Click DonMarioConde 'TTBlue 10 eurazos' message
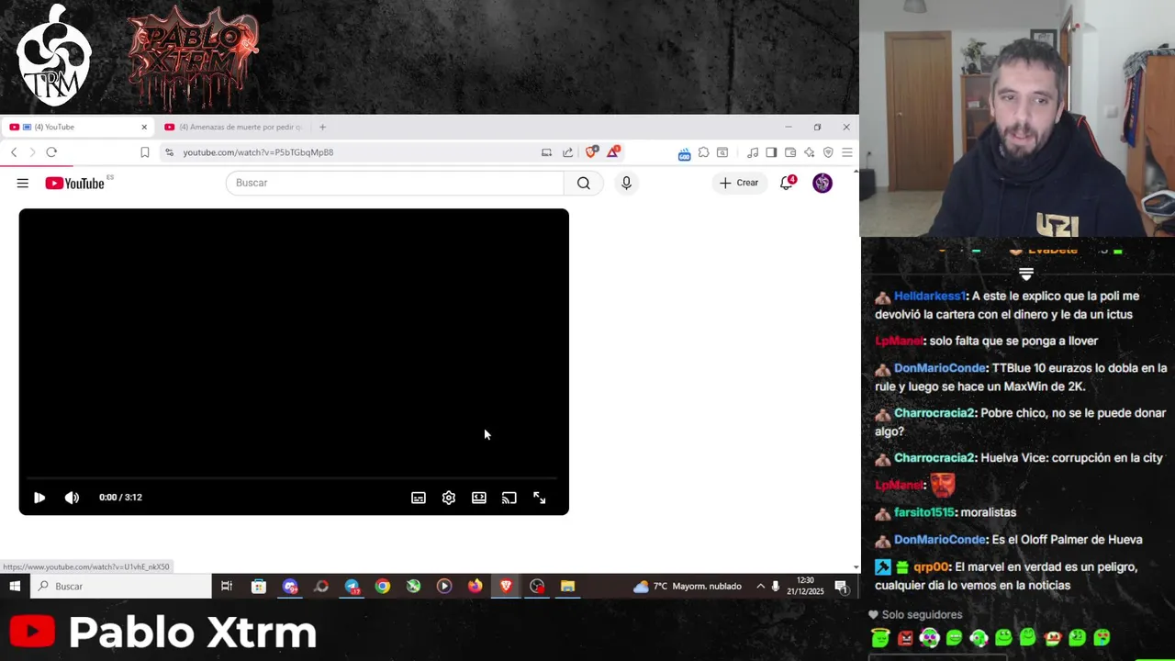1175x661 pixels. tap(1021, 377)
